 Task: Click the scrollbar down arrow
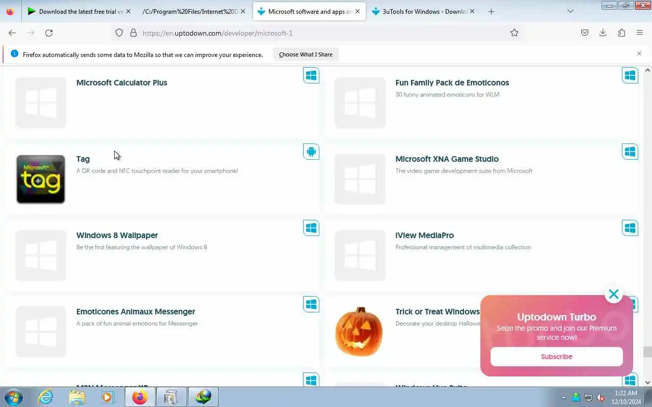pos(647,383)
